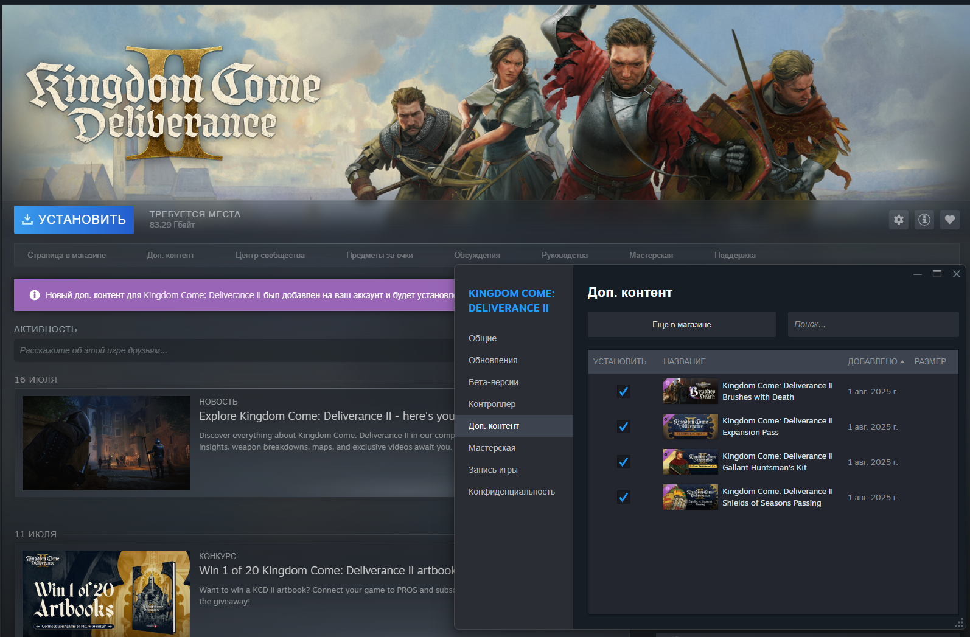This screenshot has width=970, height=637.
Task: Click Expansion Pass DLC thumbnail
Action: (691, 426)
